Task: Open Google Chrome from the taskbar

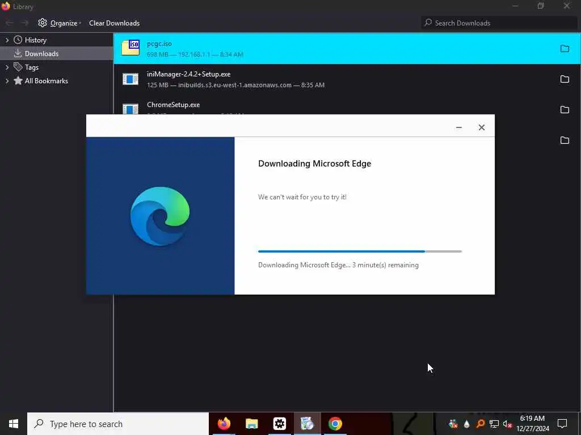Action: click(335, 424)
